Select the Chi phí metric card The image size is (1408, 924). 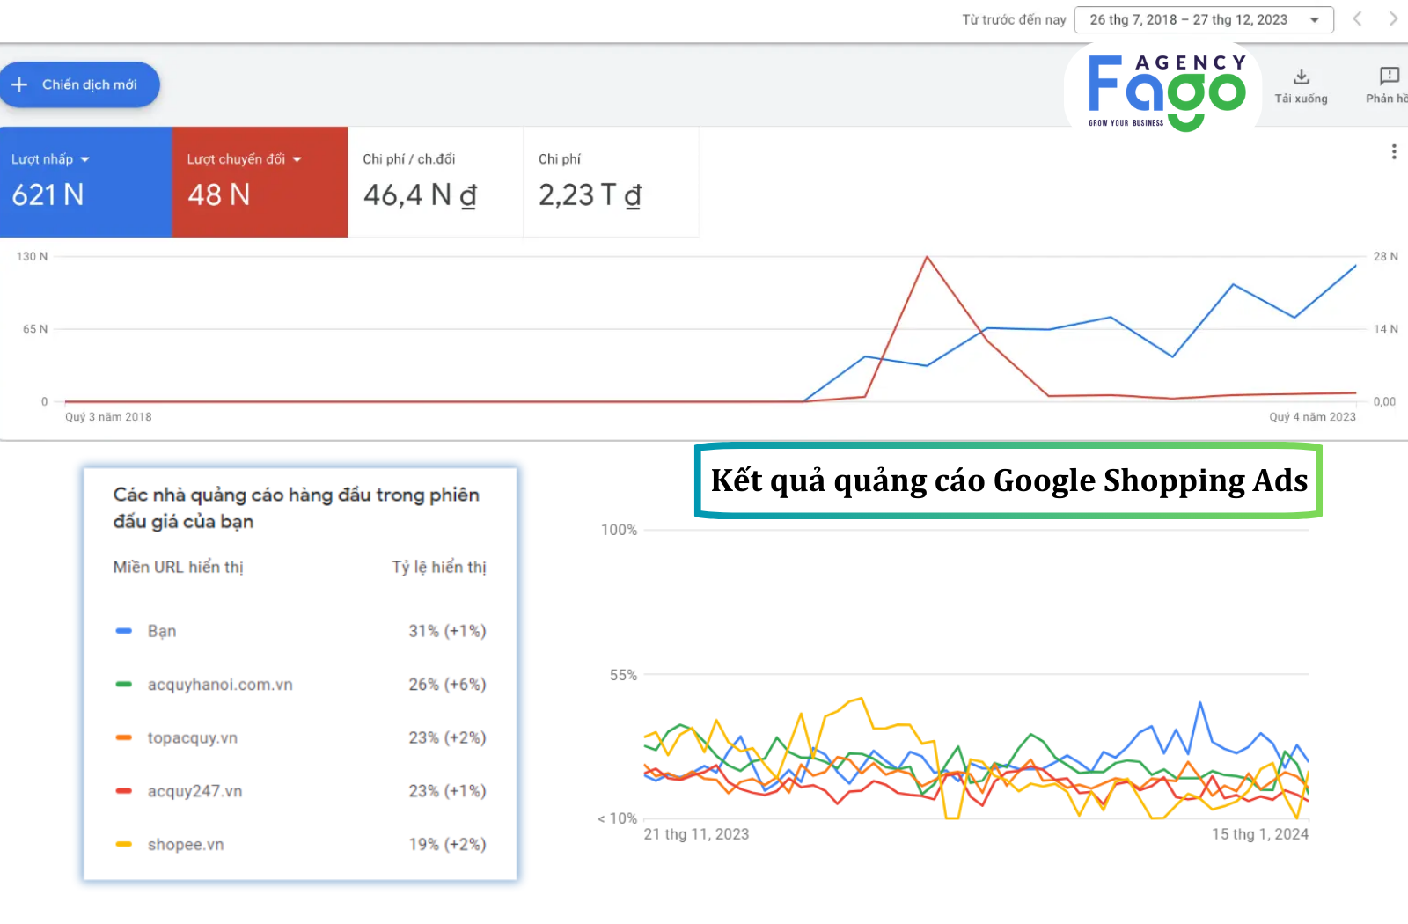[x=611, y=182]
